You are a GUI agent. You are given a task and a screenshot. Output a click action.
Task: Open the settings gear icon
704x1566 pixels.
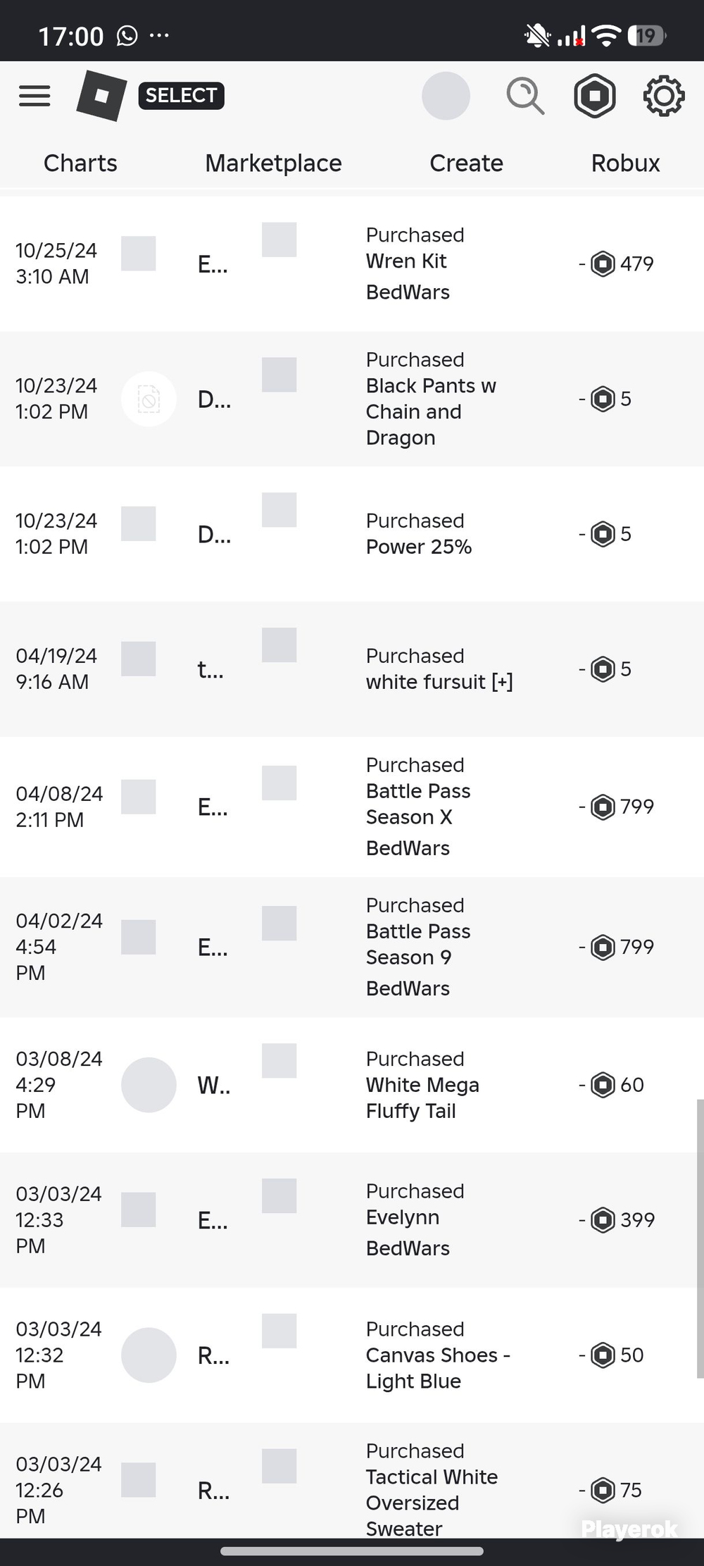pos(664,96)
